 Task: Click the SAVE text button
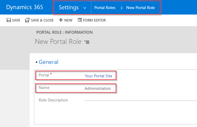[x=16, y=20]
